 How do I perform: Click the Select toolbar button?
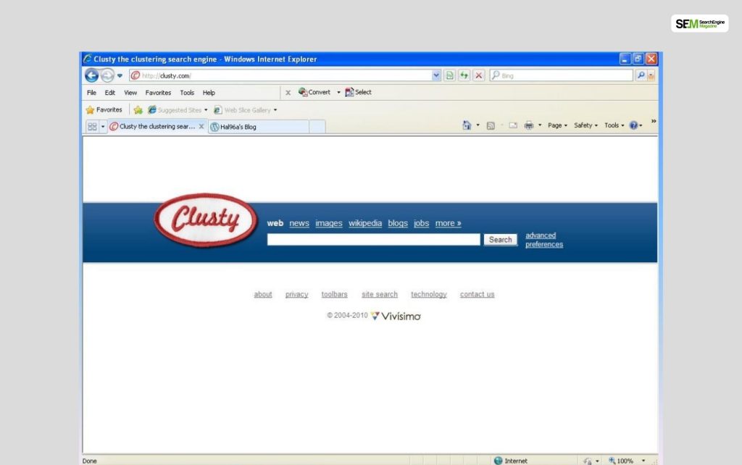[x=358, y=92]
